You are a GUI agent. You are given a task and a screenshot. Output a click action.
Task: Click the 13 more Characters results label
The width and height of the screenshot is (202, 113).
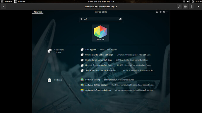[x=58, y=52]
